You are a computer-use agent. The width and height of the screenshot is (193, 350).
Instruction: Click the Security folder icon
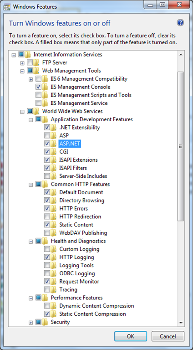tap(45, 322)
